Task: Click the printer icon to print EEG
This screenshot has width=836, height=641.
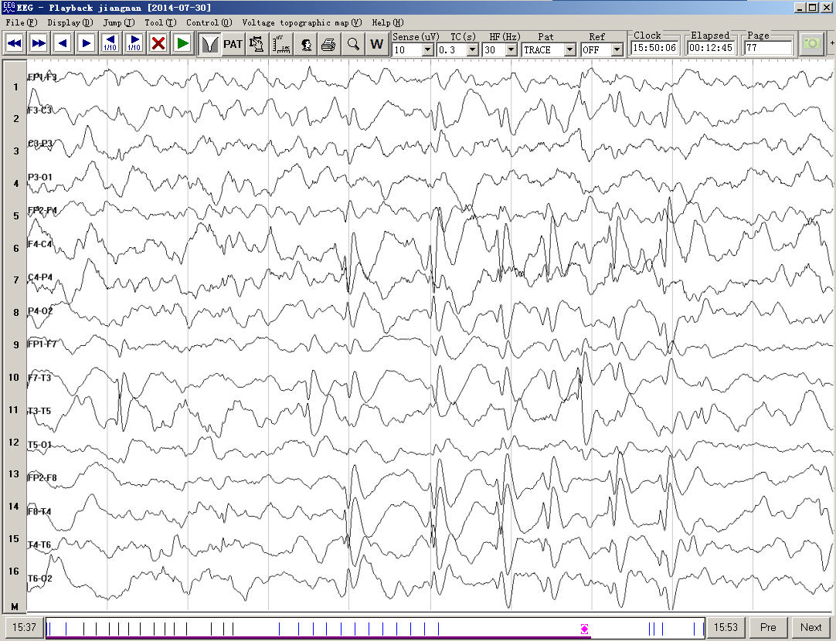Action: point(328,44)
